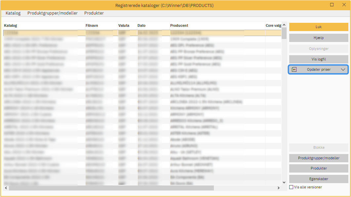Open the Produktgrupper/modeller menu

point(53,13)
